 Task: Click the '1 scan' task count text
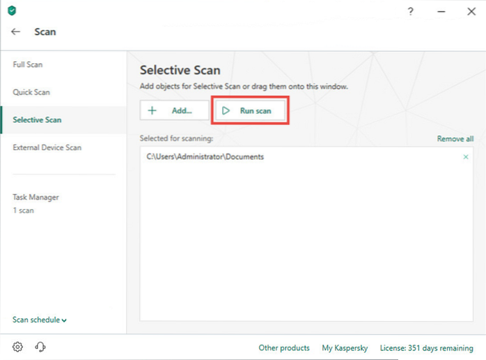(x=23, y=211)
